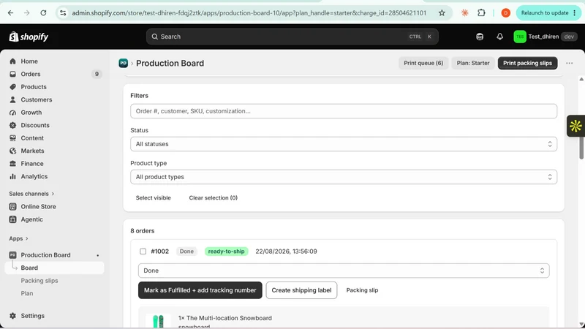Focus the Shopify search bar

pos(292,37)
